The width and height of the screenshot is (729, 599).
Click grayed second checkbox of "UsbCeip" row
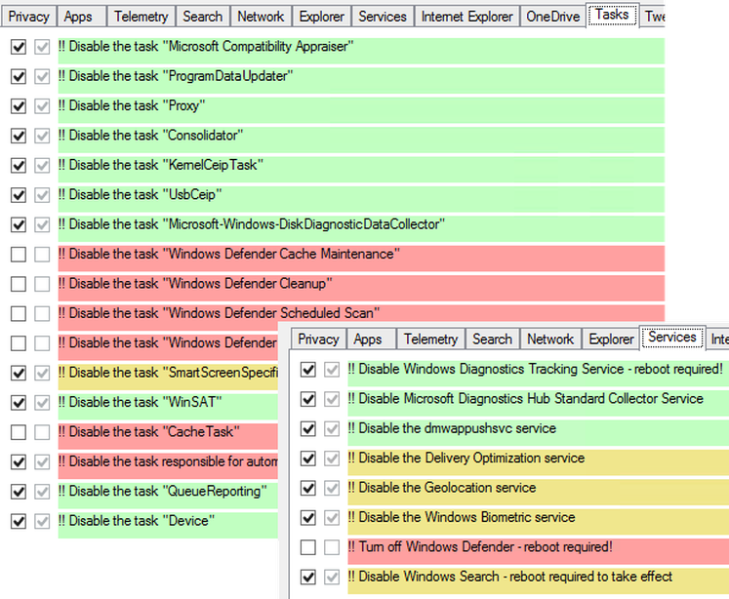point(42,195)
